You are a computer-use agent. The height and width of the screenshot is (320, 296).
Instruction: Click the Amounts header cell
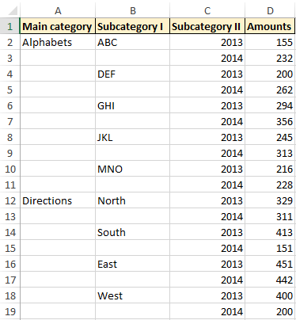[x=270, y=26]
